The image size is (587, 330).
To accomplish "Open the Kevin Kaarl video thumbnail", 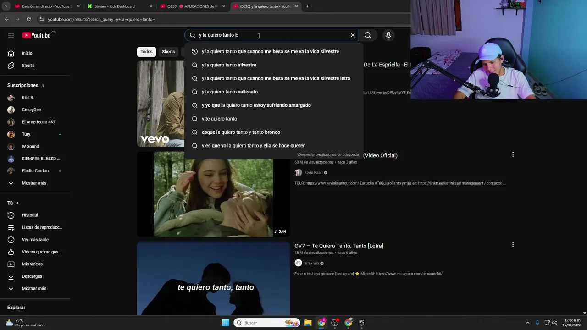I will (213, 194).
